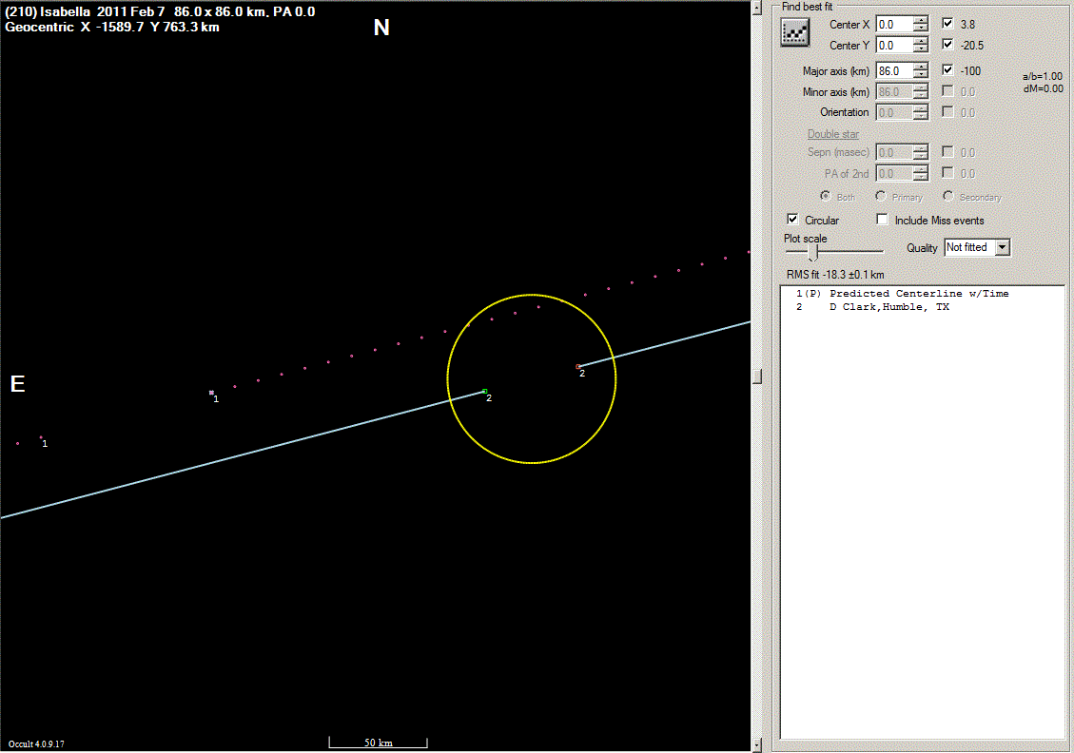Open the Double star link

point(833,134)
